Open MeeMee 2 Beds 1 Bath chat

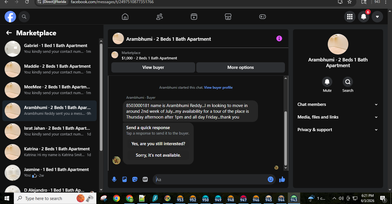(49, 90)
